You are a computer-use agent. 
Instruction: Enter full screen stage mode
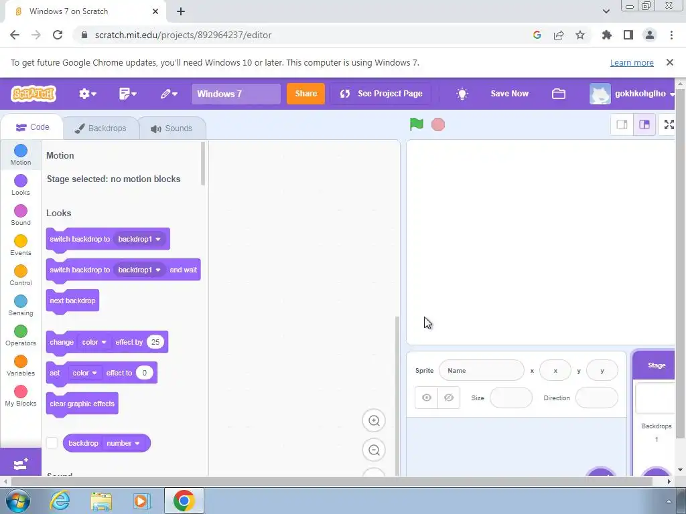(669, 124)
